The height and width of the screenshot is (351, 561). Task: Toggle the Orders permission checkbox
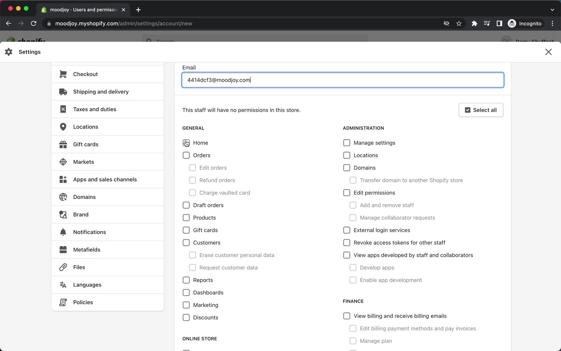click(x=186, y=155)
